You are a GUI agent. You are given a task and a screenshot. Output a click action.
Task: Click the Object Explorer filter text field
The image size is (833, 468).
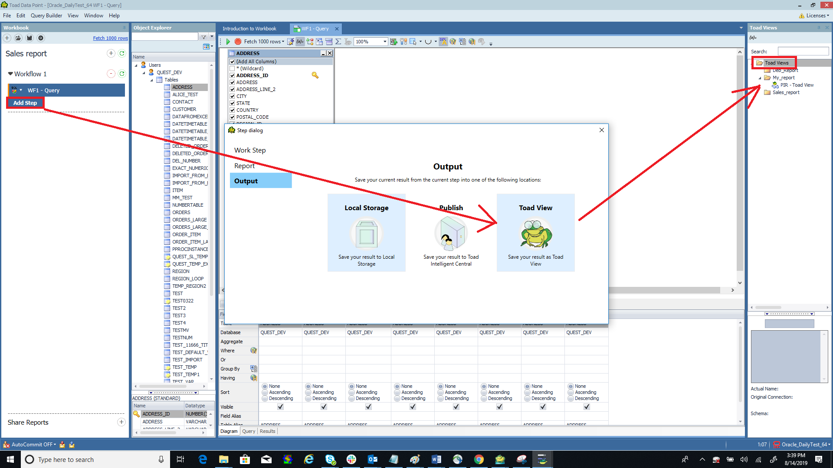tap(165, 37)
